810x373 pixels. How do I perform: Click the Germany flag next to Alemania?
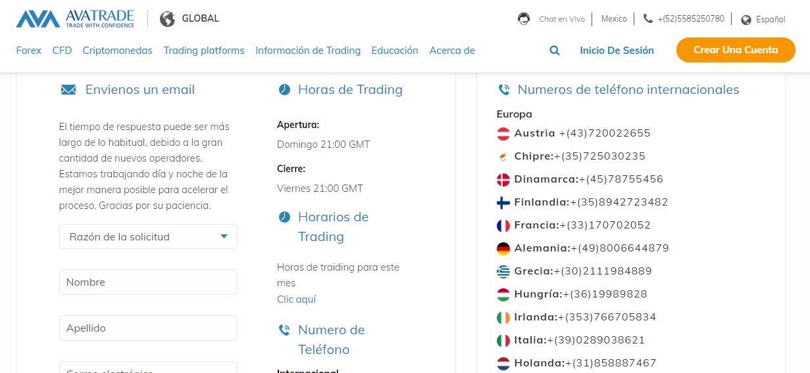(x=503, y=248)
